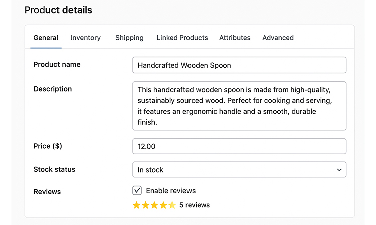Focus the Price ($) field
This screenshot has height=225, width=376.
pyautogui.click(x=239, y=146)
